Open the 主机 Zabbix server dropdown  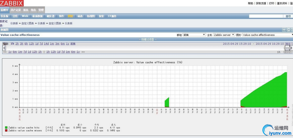coord(224,35)
